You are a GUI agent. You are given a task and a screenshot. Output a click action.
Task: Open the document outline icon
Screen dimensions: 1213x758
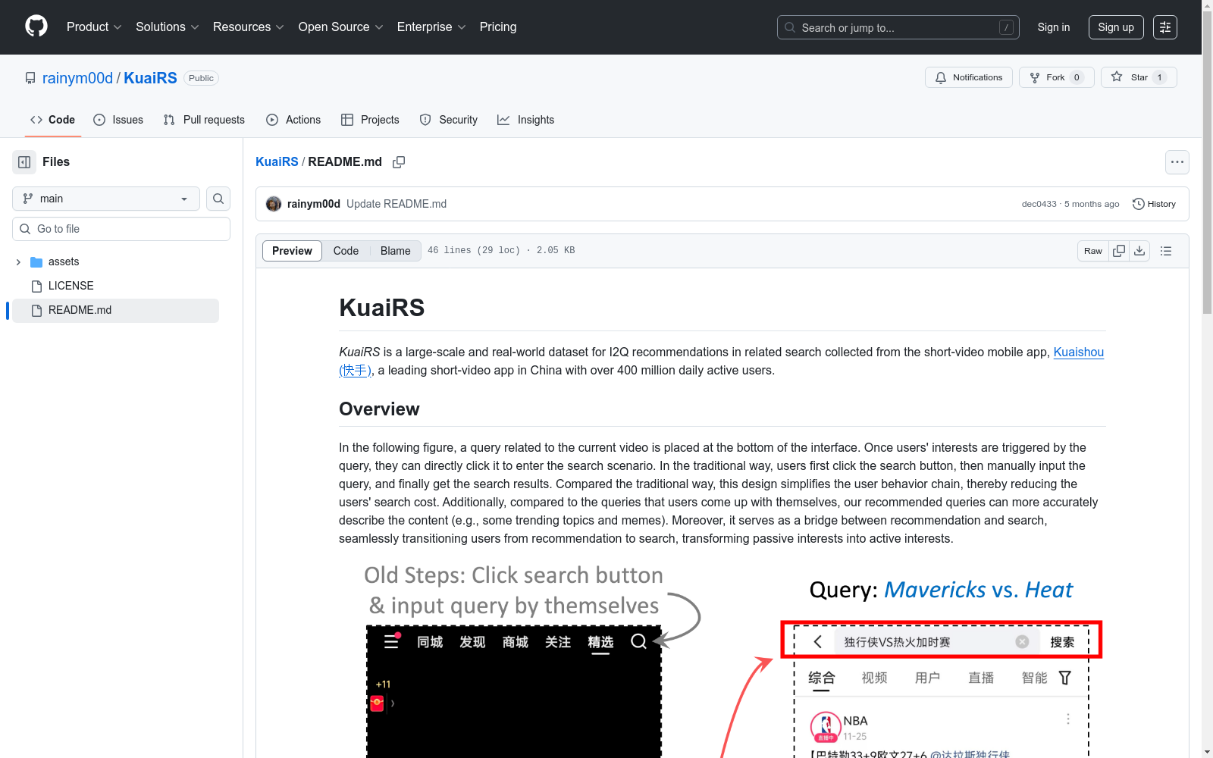tap(1166, 251)
